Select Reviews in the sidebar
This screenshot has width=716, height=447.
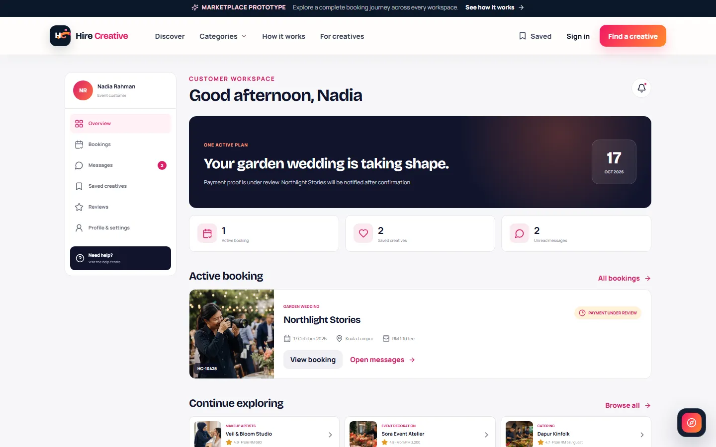[120, 207]
